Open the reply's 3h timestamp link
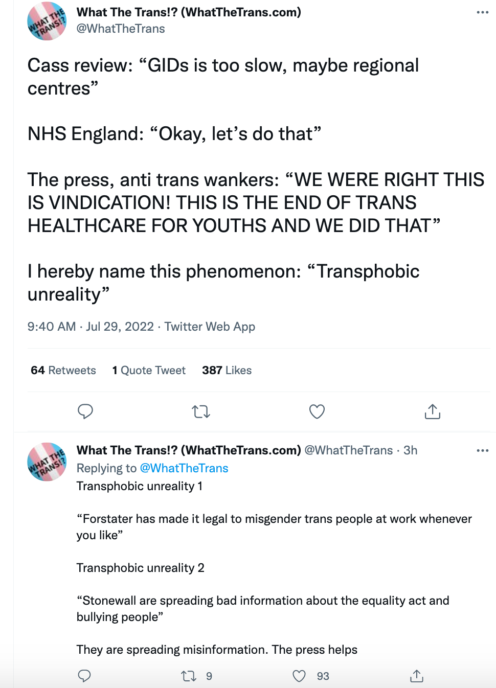This screenshot has width=496, height=688. pyautogui.click(x=410, y=450)
